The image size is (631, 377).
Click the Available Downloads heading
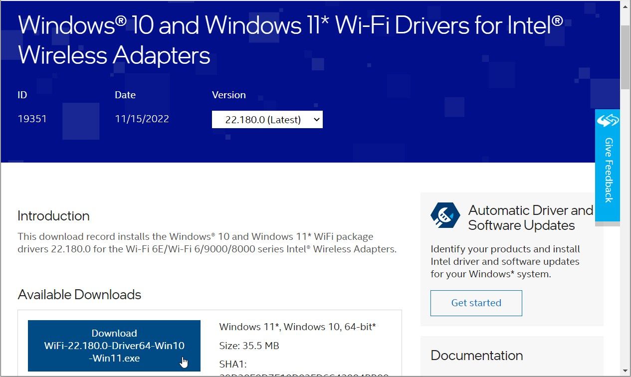click(x=79, y=295)
